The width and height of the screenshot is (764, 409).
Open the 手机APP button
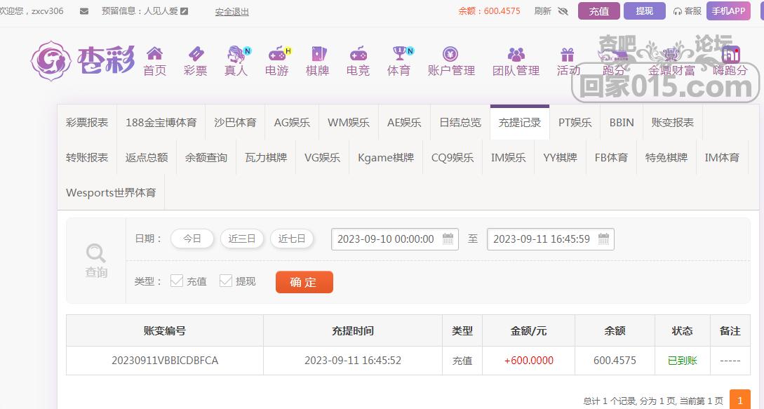tap(728, 11)
